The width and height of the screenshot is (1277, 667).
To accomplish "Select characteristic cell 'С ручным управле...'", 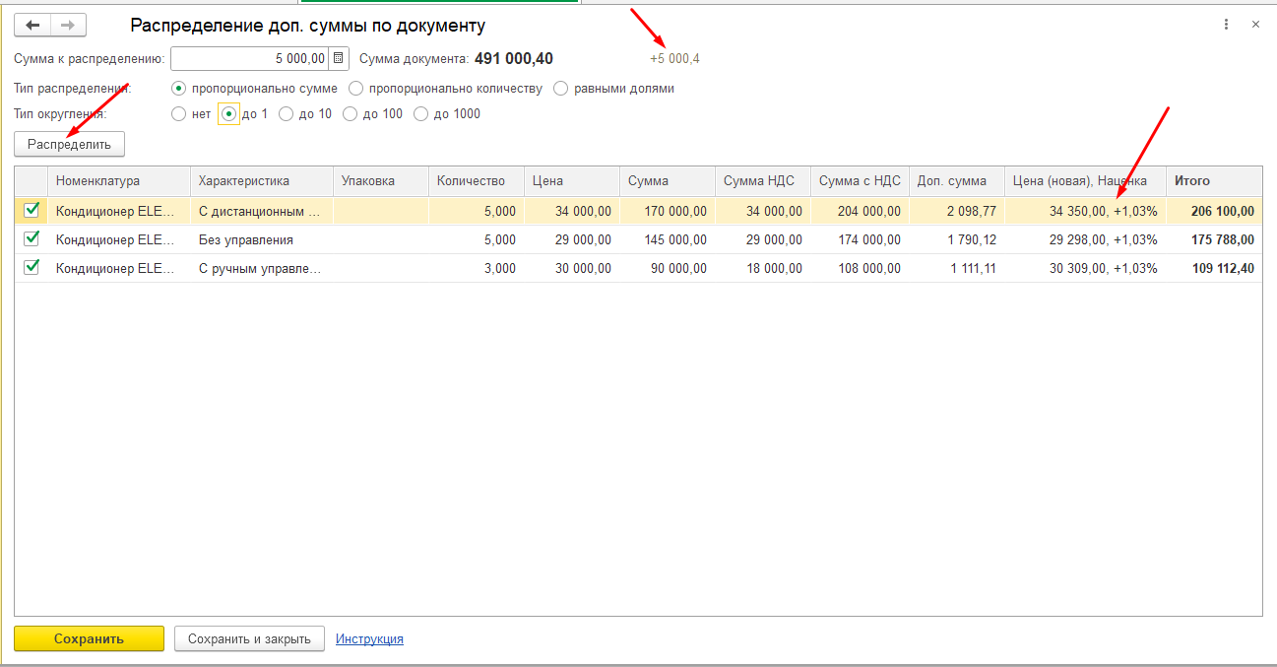I will (x=261, y=268).
